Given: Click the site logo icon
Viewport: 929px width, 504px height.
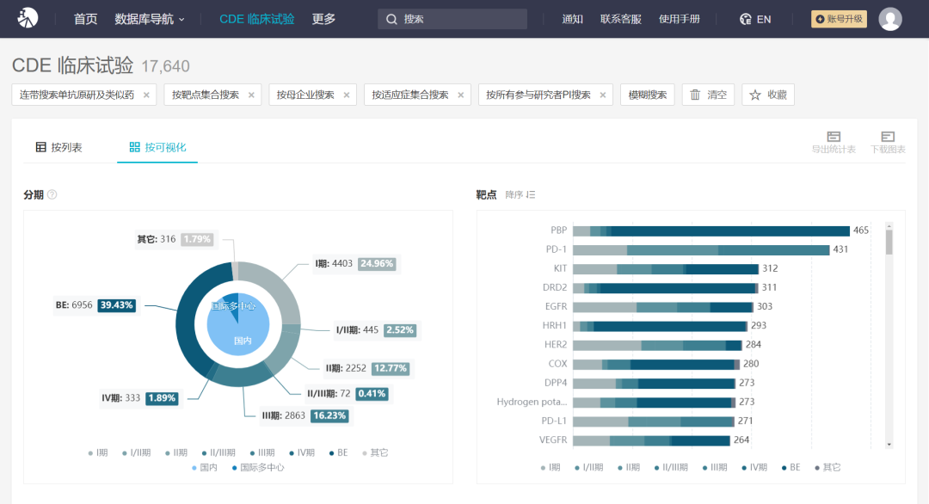Looking at the screenshot, I should coord(28,18).
